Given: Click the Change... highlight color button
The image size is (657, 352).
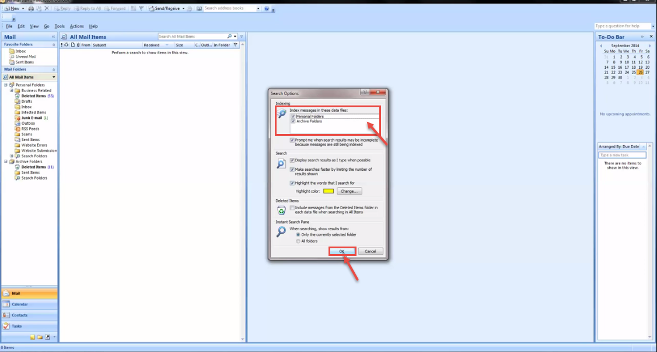Looking at the screenshot, I should tap(350, 191).
